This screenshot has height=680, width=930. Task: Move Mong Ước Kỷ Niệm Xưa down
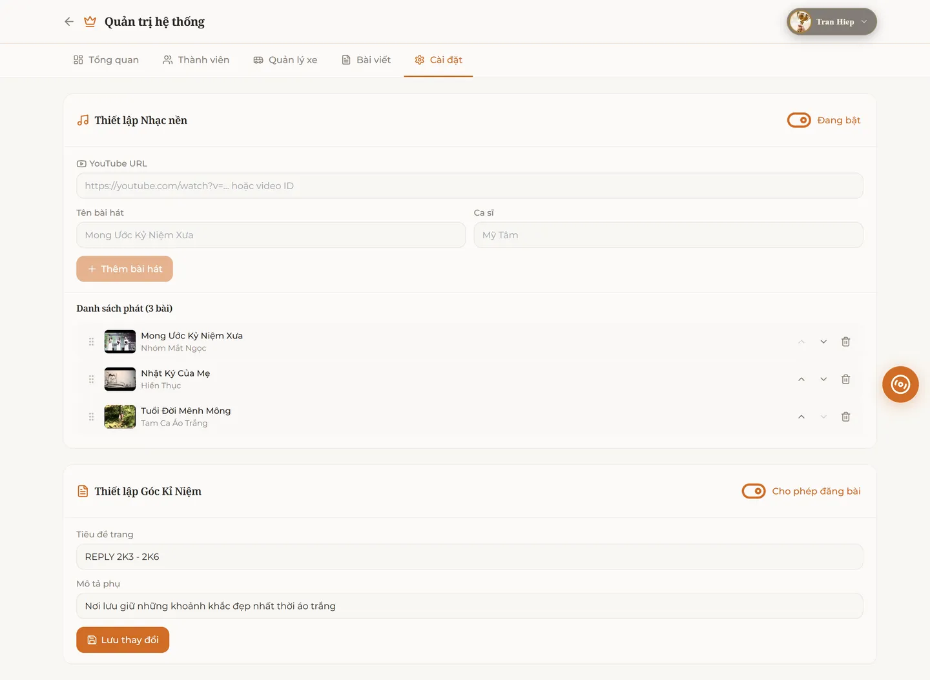[x=823, y=342]
